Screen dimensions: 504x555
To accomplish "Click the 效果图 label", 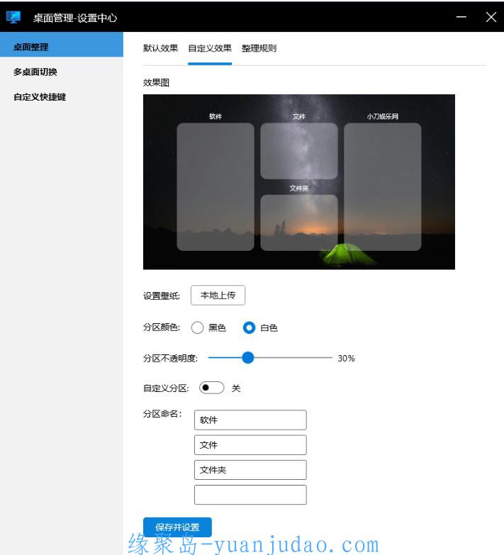I will (156, 83).
